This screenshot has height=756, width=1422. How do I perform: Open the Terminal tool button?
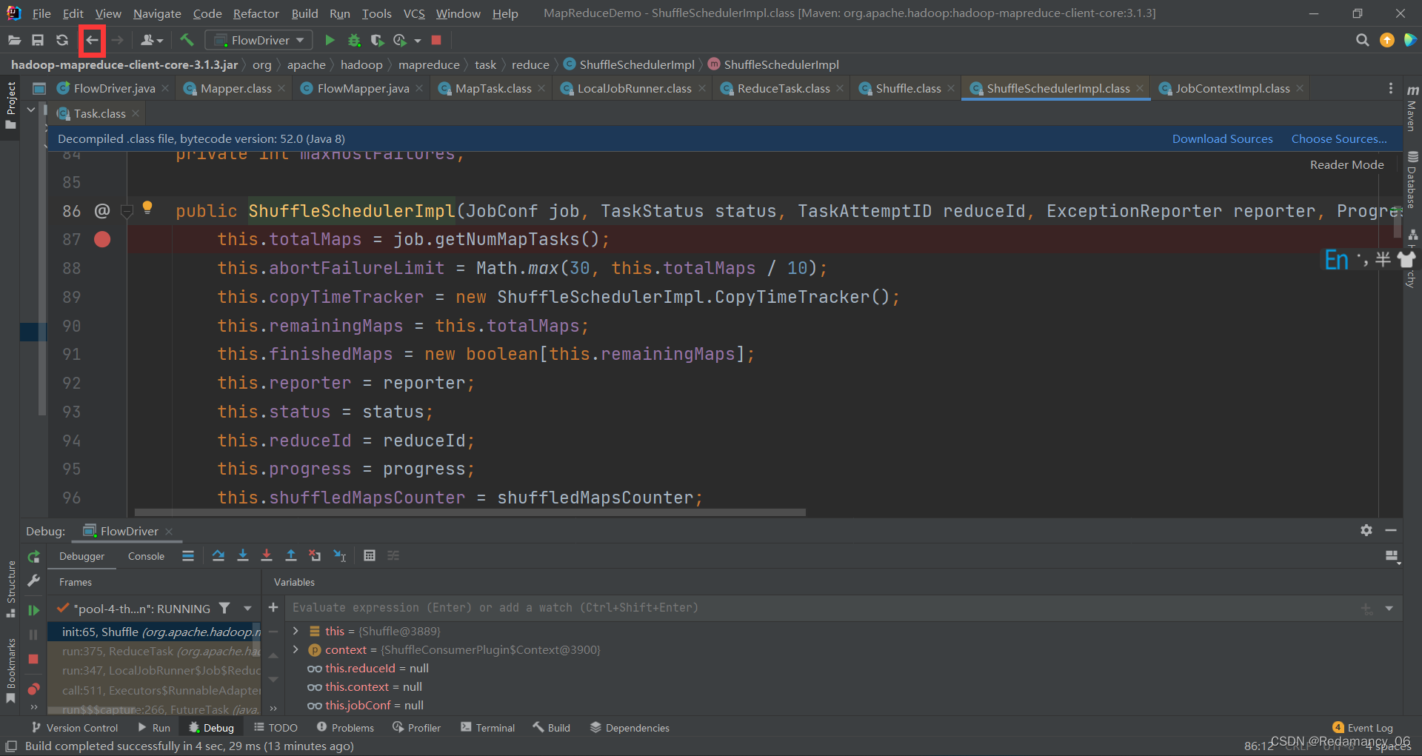click(x=487, y=728)
